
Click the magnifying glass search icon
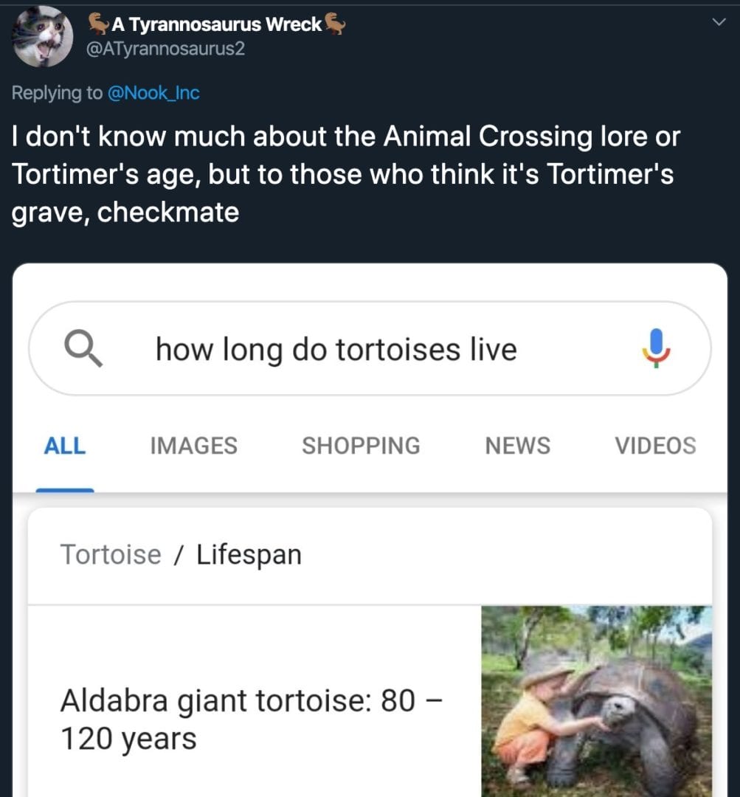pyautogui.click(x=82, y=348)
